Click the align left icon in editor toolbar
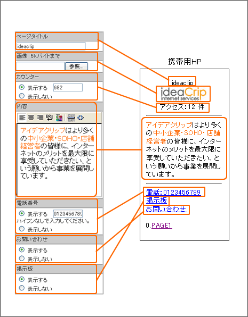 [22, 118]
